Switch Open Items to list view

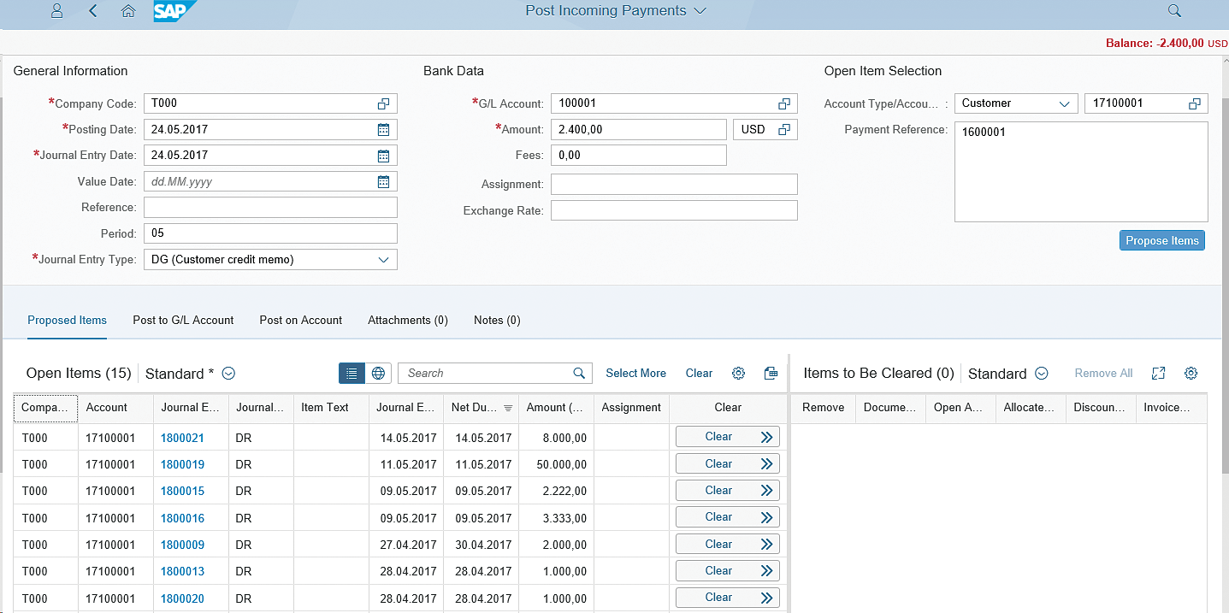pyautogui.click(x=352, y=373)
